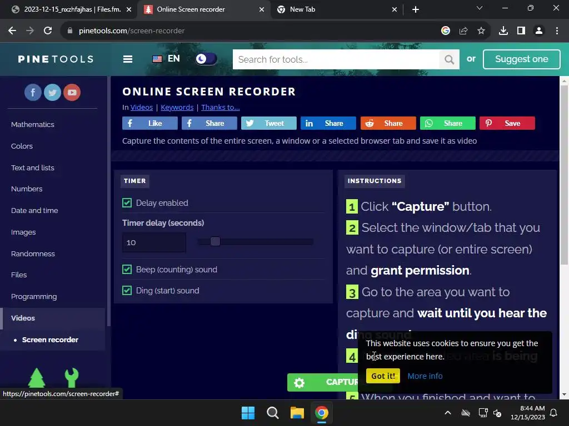This screenshot has width=569, height=426.
Task: Click Timer delay seconds input field
Action: (154, 242)
